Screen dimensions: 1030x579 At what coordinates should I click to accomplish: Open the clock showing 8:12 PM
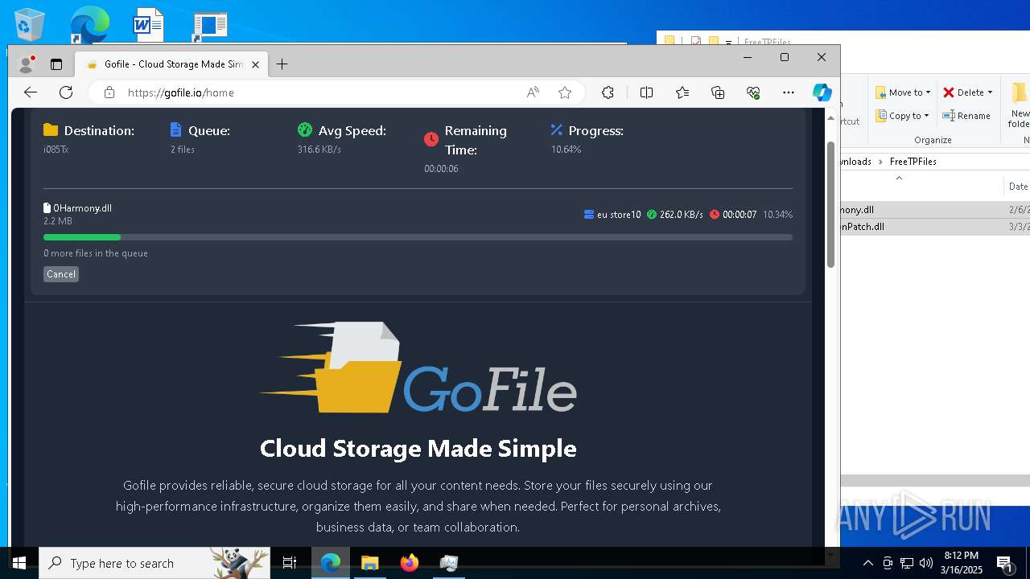tap(962, 563)
